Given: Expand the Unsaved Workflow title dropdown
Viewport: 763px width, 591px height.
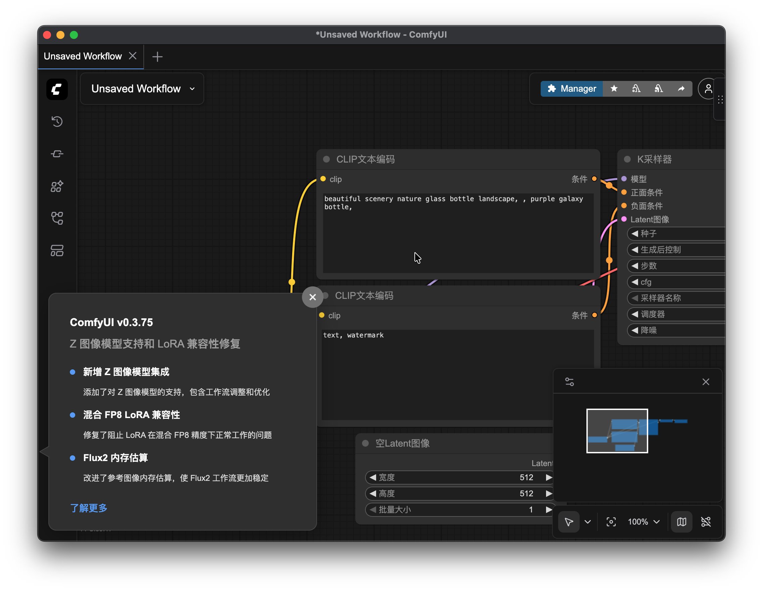Looking at the screenshot, I should 192,89.
